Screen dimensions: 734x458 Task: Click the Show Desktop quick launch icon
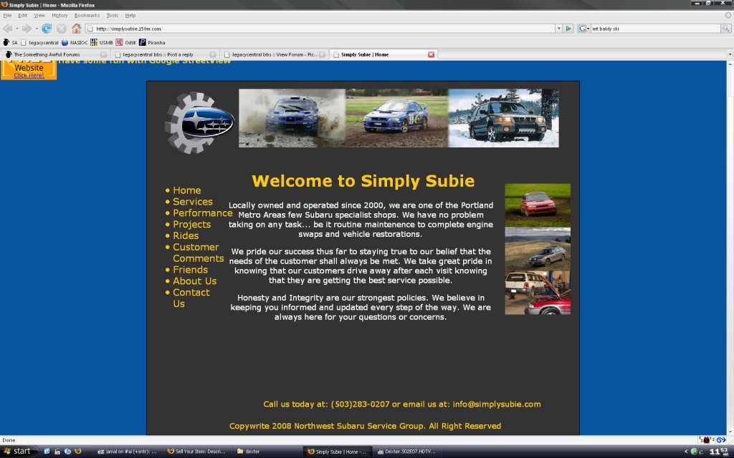pos(47,452)
